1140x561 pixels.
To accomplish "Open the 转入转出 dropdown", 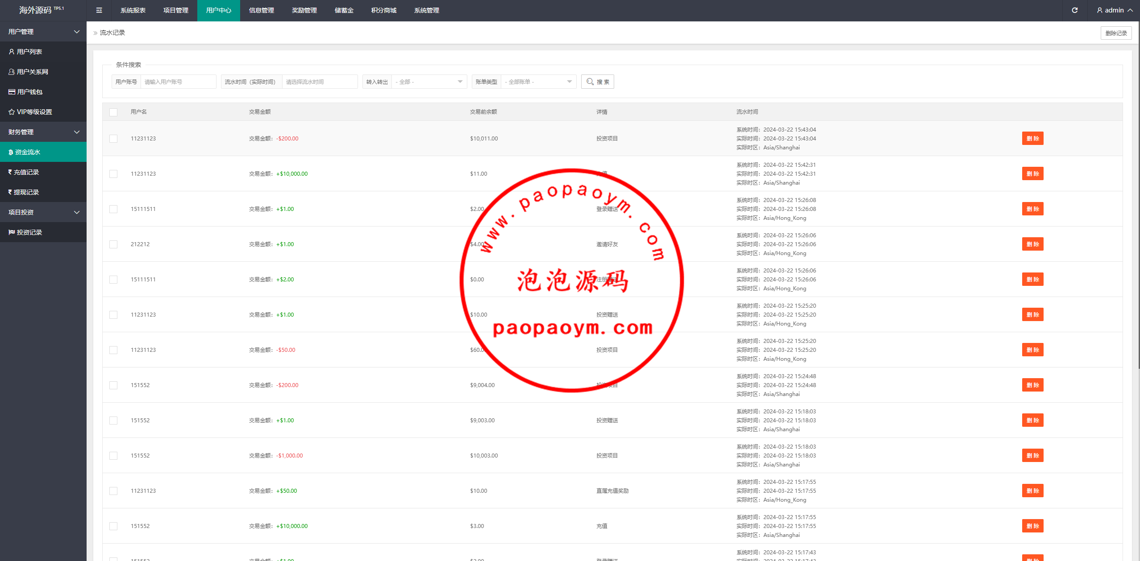I will pyautogui.click(x=429, y=82).
